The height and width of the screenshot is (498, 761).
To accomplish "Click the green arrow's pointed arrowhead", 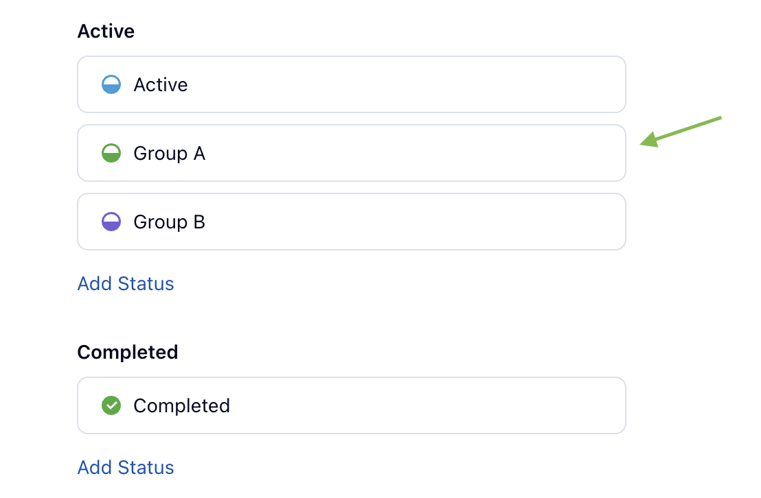I will tap(645, 143).
